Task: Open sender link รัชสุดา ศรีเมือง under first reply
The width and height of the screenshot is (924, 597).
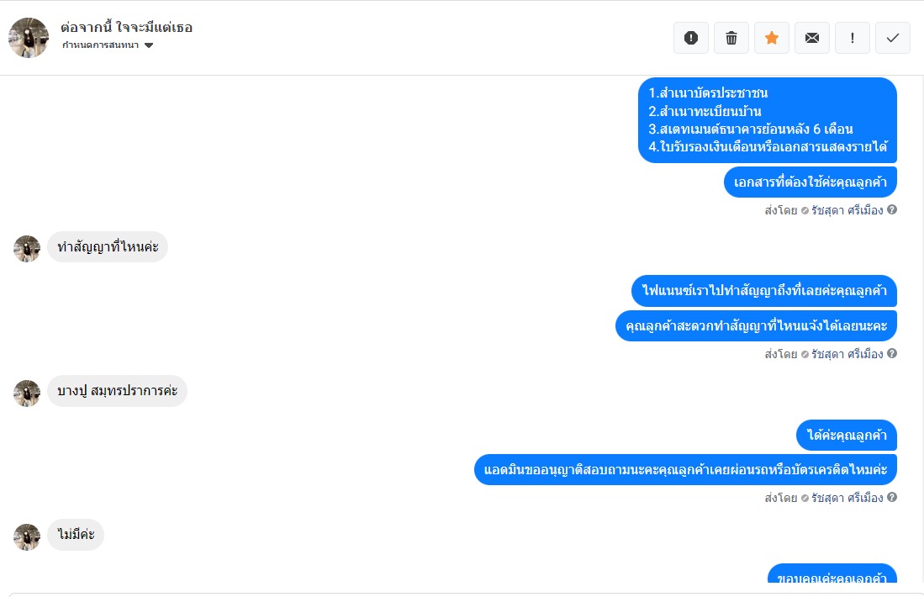Action: (847, 210)
